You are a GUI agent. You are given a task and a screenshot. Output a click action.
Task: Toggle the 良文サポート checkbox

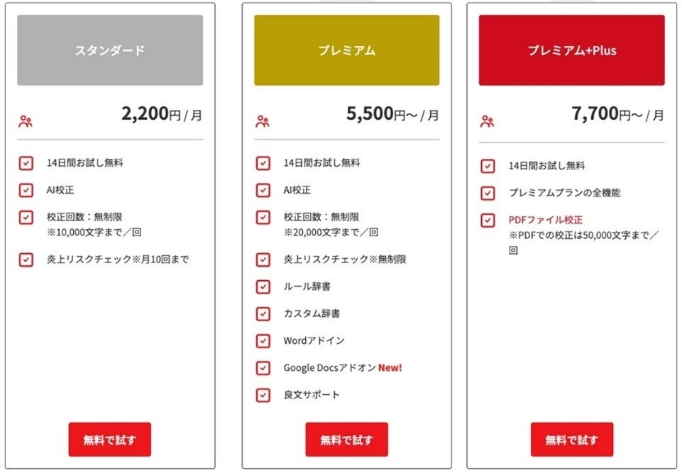(263, 395)
